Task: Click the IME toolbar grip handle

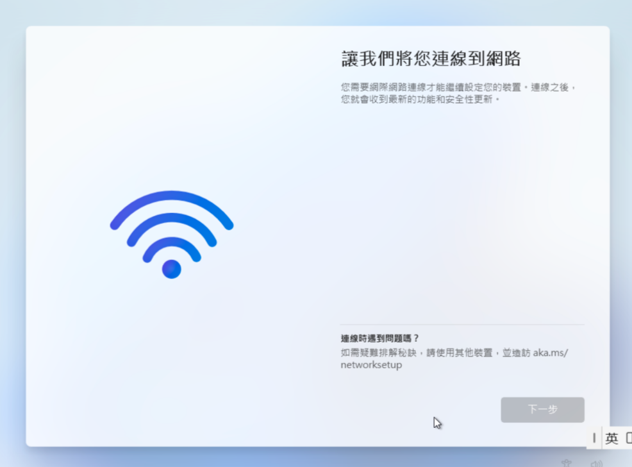Action: tap(594, 438)
